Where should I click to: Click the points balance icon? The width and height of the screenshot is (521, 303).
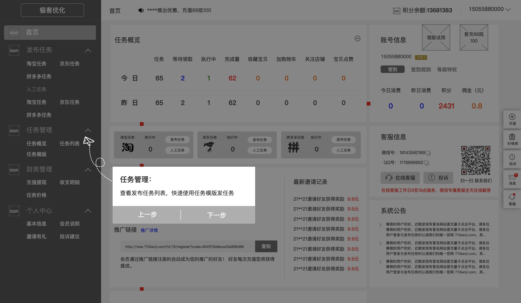tap(397, 11)
